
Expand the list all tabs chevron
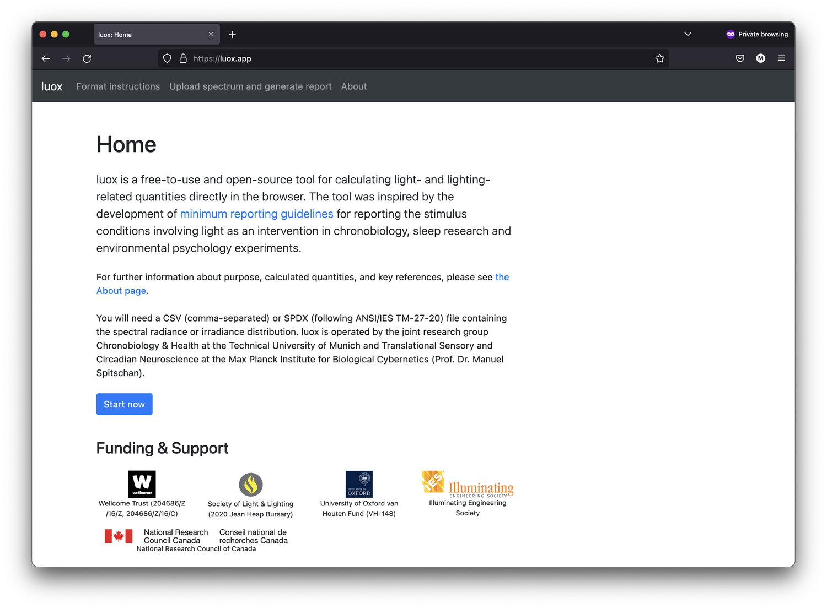tap(688, 34)
